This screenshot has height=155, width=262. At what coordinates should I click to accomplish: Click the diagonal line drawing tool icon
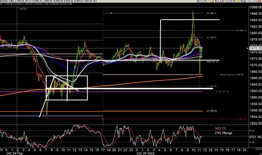pos(226,1)
